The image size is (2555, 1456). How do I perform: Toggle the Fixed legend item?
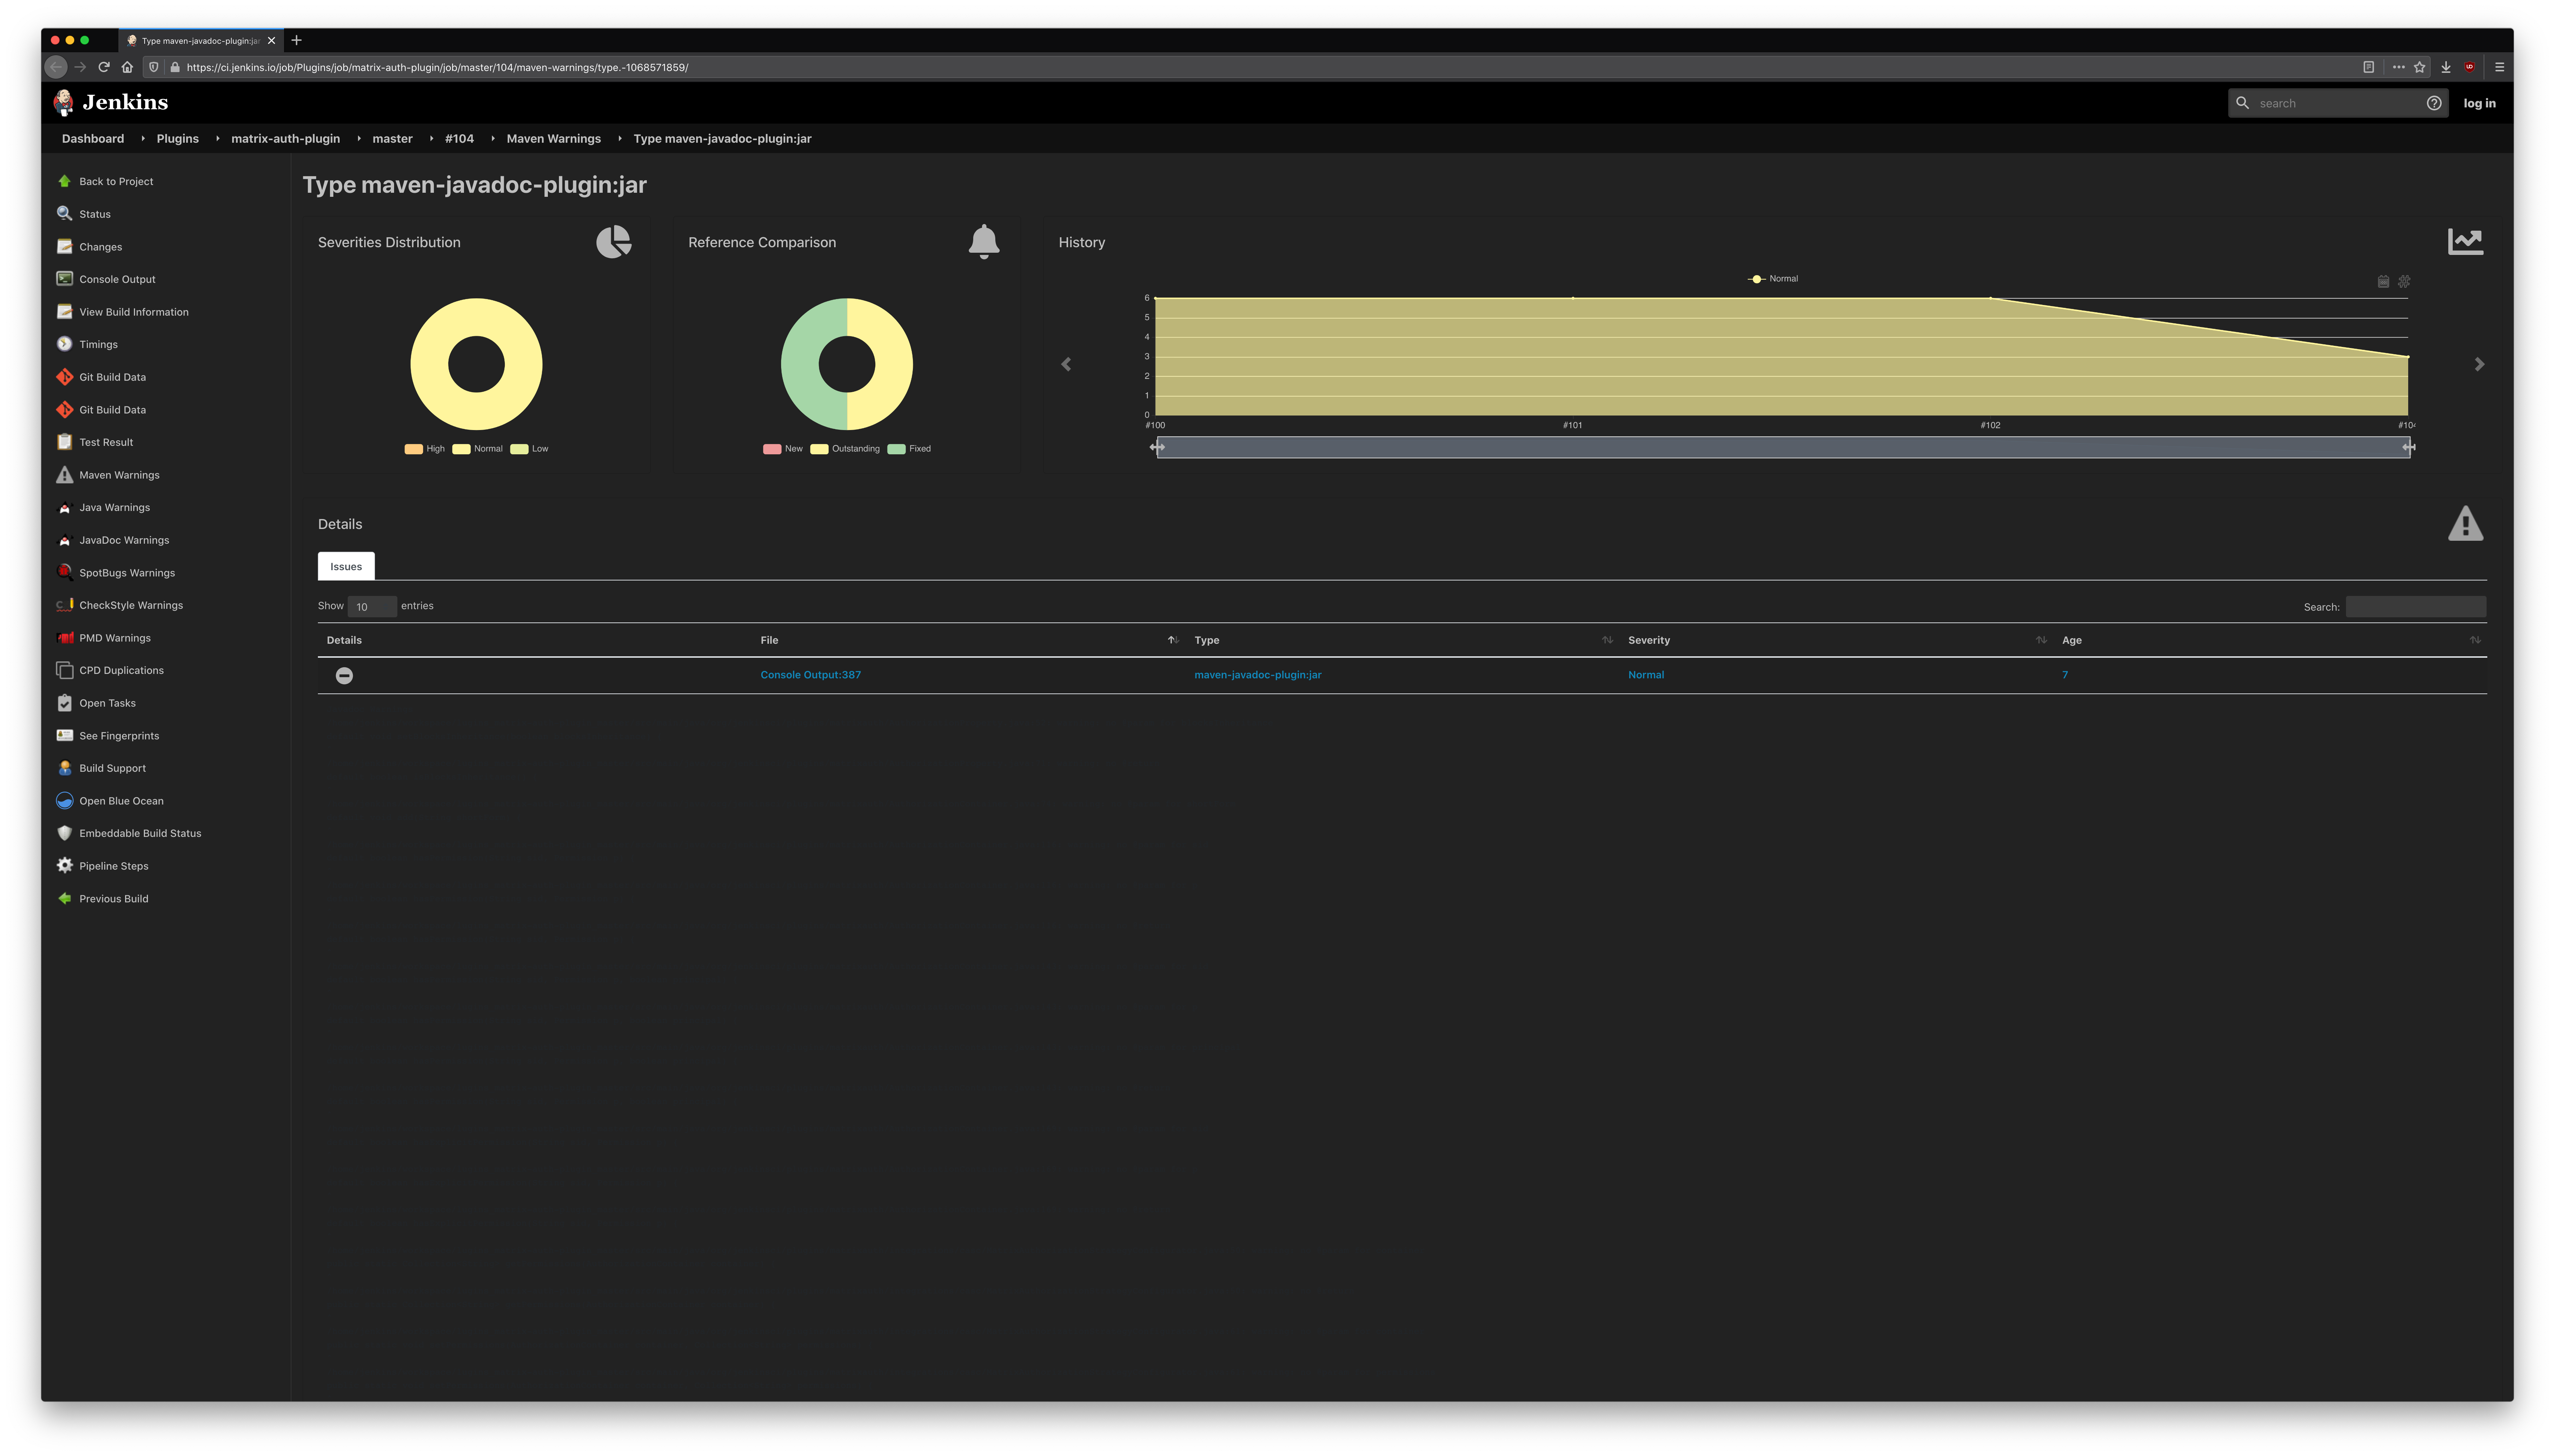click(909, 449)
